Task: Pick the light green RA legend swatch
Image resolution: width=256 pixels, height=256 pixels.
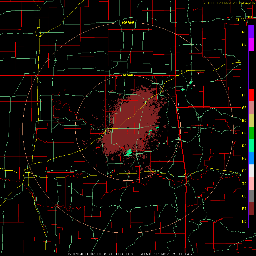Action: 251,146
